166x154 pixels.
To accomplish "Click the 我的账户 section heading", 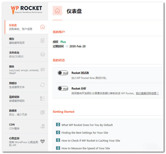I will [59, 32].
